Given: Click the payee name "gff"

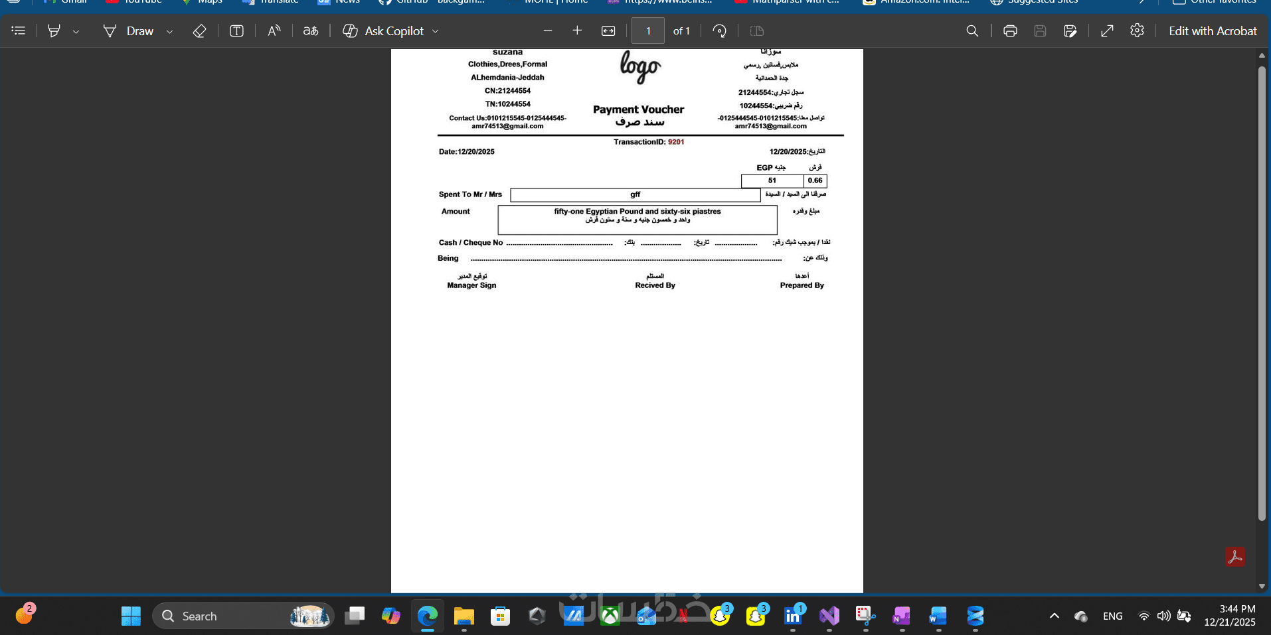Looking at the screenshot, I should pos(635,194).
